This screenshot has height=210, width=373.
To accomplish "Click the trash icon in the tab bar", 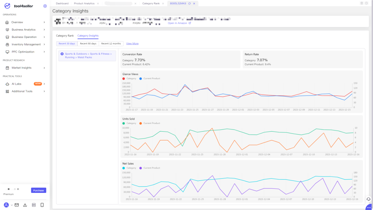I will point(362,3).
